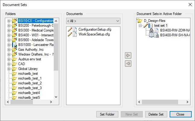Viewport: 195px width, 121px height.
Task: Click the WorkSpaceSetup.cfg document icon
Action: 75,35
